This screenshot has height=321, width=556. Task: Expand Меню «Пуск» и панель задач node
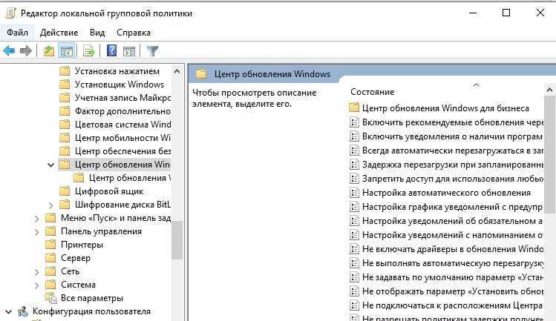pos(36,219)
